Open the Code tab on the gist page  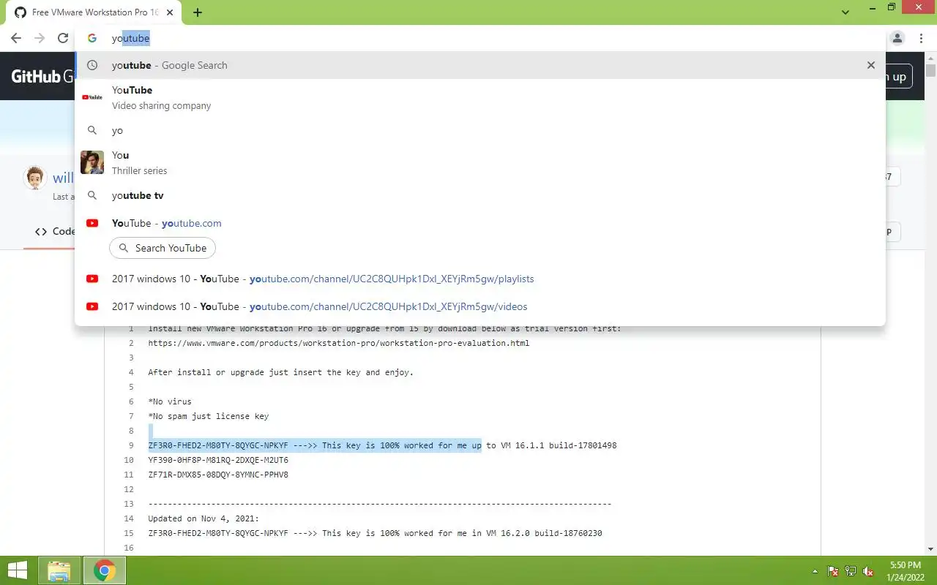coord(55,231)
